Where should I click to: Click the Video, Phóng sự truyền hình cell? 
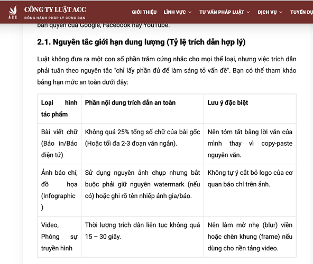point(59,237)
